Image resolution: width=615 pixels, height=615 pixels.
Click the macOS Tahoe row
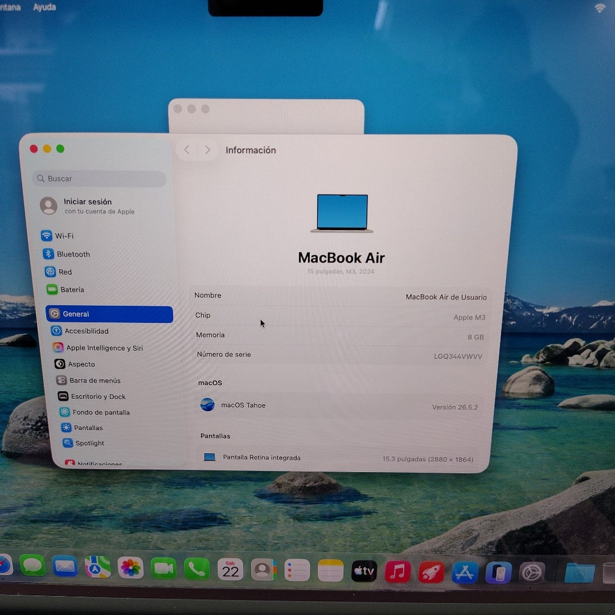coord(339,405)
